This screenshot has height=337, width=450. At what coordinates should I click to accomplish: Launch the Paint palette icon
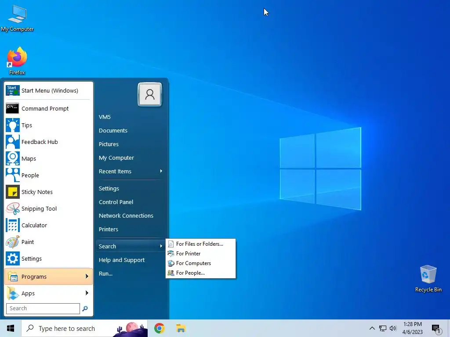pos(13,242)
